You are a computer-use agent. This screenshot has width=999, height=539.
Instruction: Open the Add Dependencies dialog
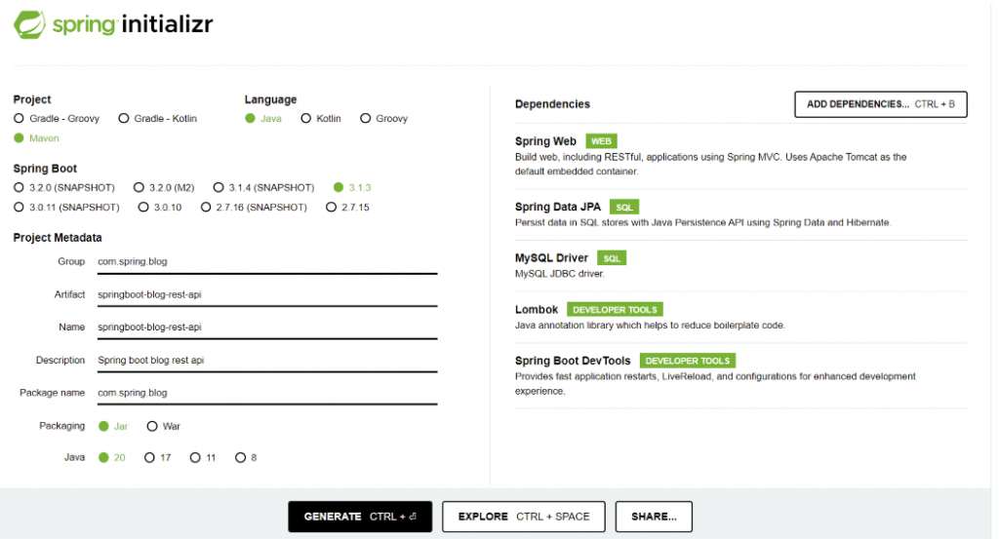pyautogui.click(x=881, y=104)
